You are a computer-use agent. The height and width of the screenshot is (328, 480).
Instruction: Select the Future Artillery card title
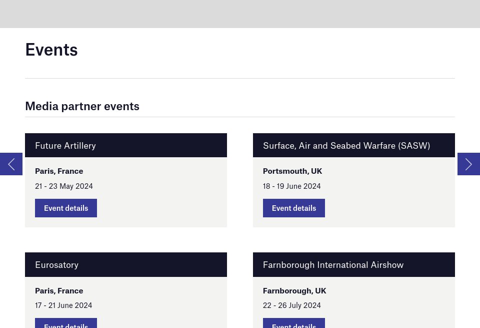tap(65, 146)
